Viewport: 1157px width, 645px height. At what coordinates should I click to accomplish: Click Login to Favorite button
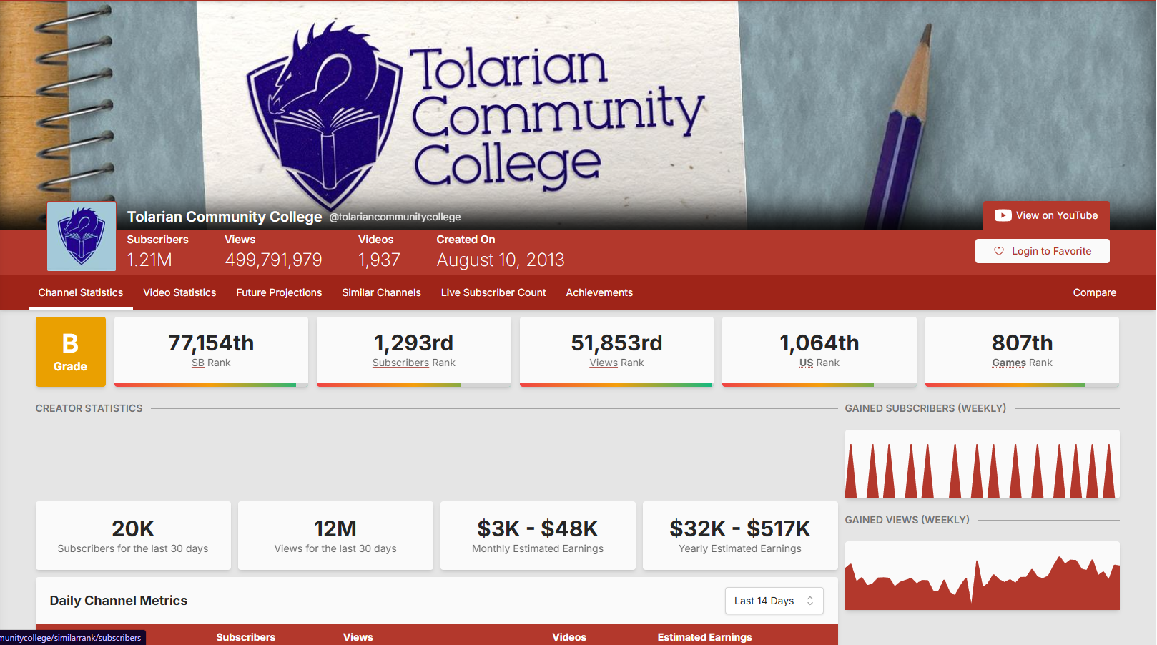(1042, 251)
